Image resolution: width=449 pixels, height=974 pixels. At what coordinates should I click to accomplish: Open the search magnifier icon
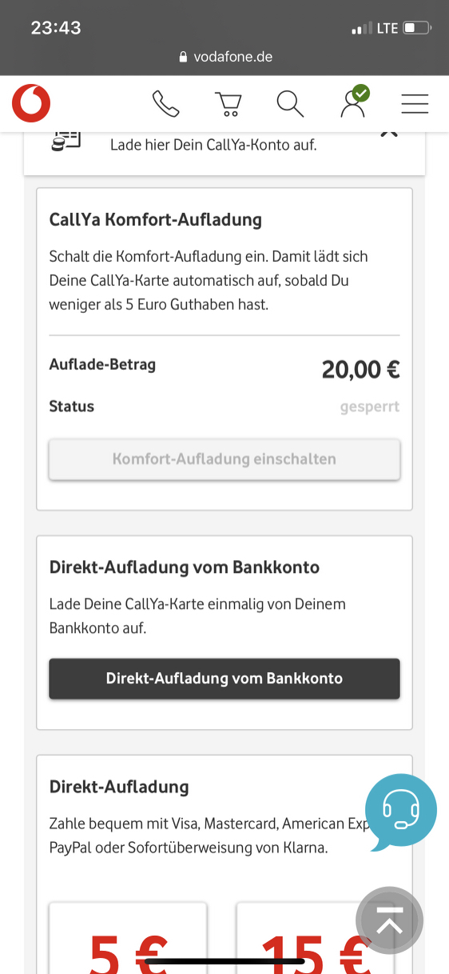pyautogui.click(x=290, y=103)
